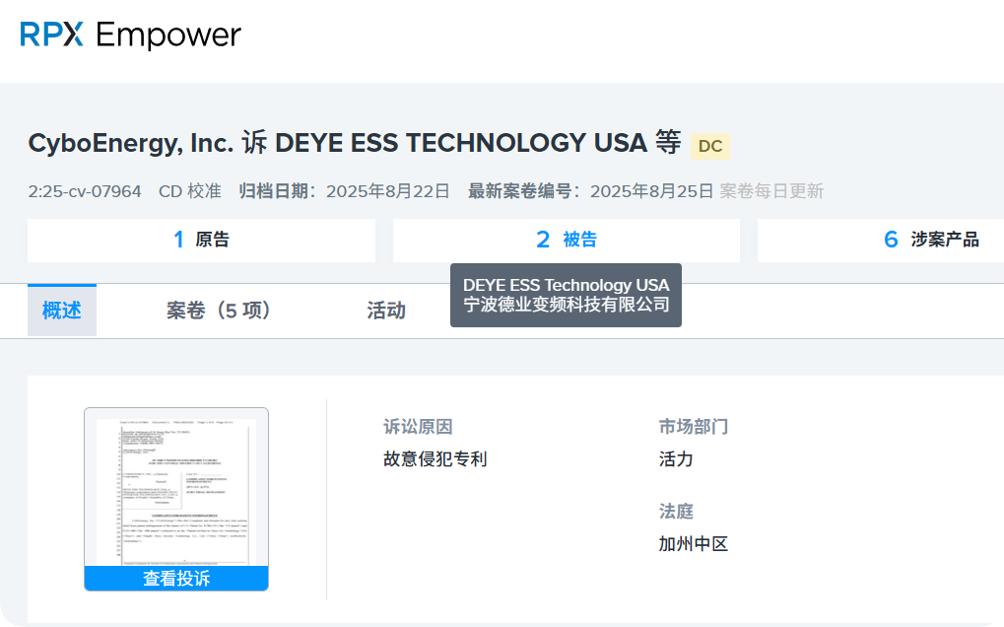Click DEYE ESS Technology USA in tooltip
The width and height of the screenshot is (1004, 627).
[x=566, y=285]
